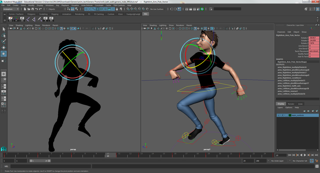Select the Move tool in the toolbox
The height and width of the screenshot is (173, 320).
(4, 48)
